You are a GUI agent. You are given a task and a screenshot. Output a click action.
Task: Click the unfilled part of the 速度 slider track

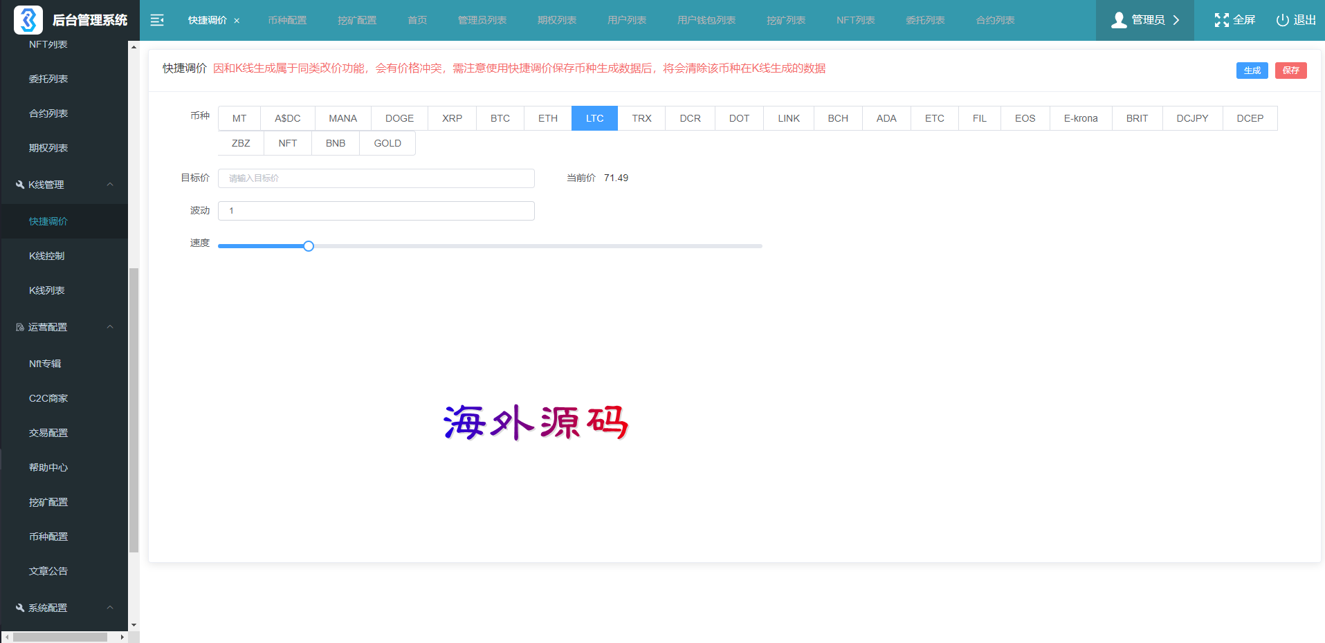coord(538,246)
